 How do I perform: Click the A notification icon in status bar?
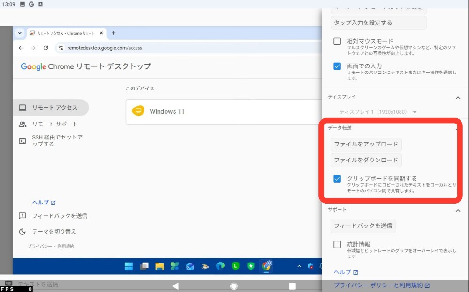(40, 4)
